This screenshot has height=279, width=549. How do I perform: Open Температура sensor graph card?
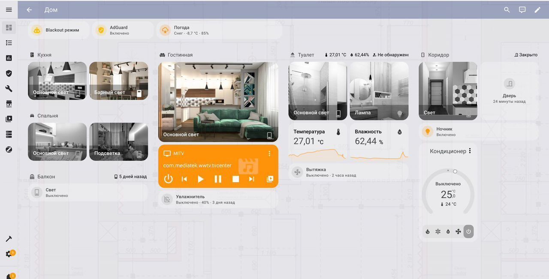pos(318,142)
